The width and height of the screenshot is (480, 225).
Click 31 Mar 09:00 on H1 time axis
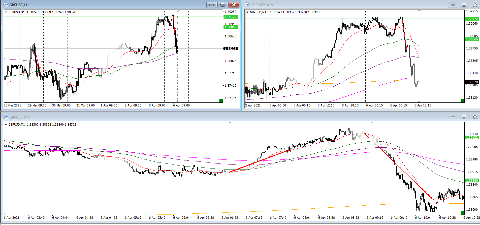pyautogui.click(x=85, y=105)
